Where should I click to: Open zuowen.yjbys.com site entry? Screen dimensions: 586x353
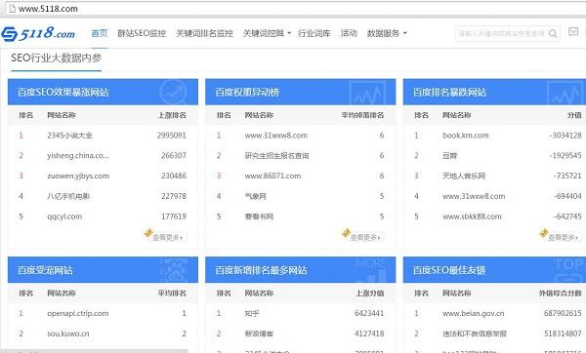[x=78, y=176]
